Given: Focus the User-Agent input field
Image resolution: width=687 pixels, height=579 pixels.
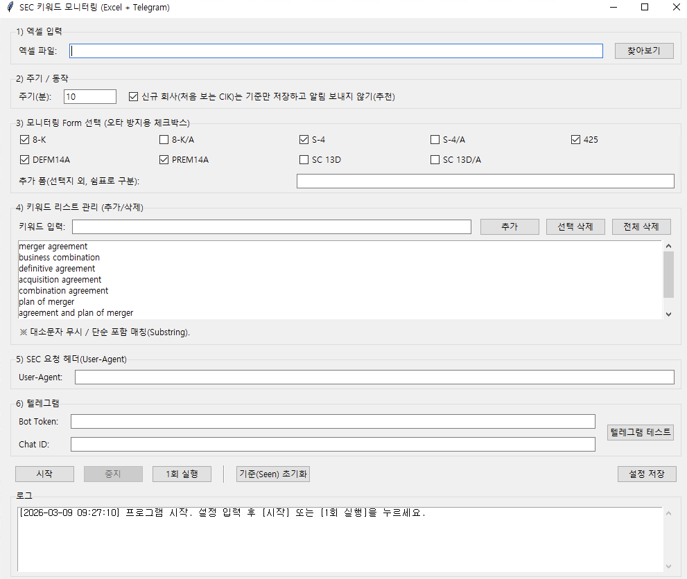Looking at the screenshot, I should pos(374,377).
